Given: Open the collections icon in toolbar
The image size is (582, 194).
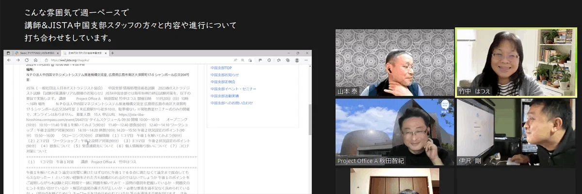Looking at the screenshot, I should click(x=288, y=60).
